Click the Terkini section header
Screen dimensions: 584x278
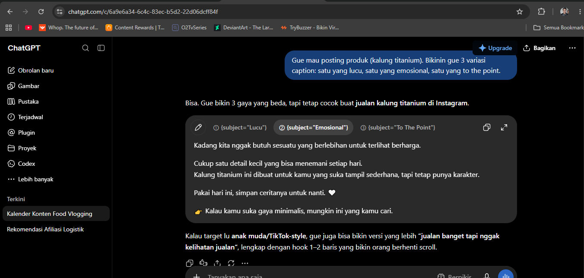tap(16, 199)
